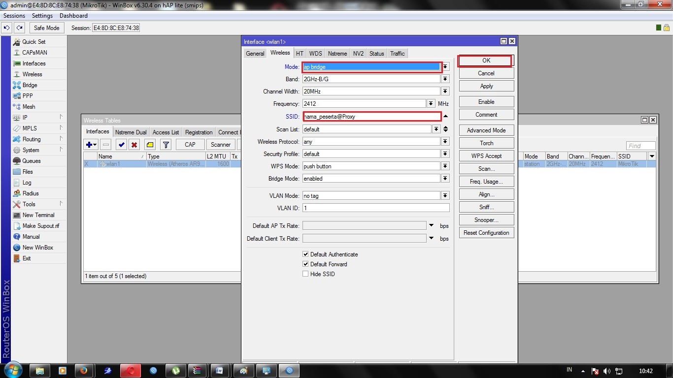This screenshot has width=673, height=378.
Task: Click OK in the wlan1 dialog
Action: point(486,61)
